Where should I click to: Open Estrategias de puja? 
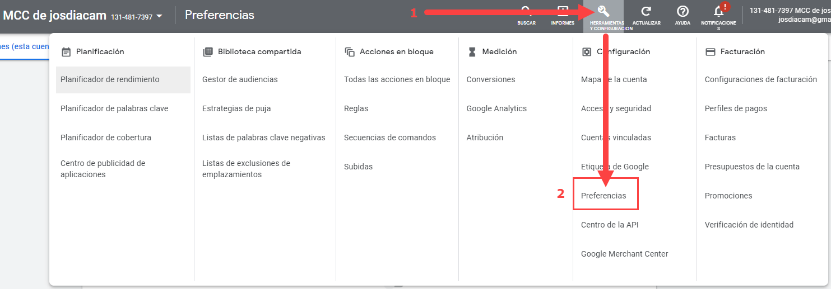click(236, 108)
